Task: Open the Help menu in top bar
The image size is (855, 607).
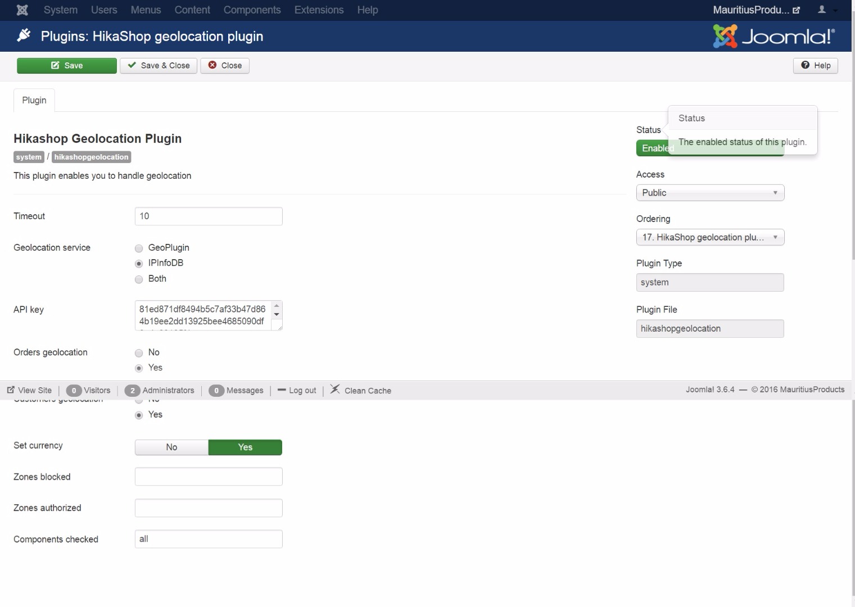Action: coord(368,10)
